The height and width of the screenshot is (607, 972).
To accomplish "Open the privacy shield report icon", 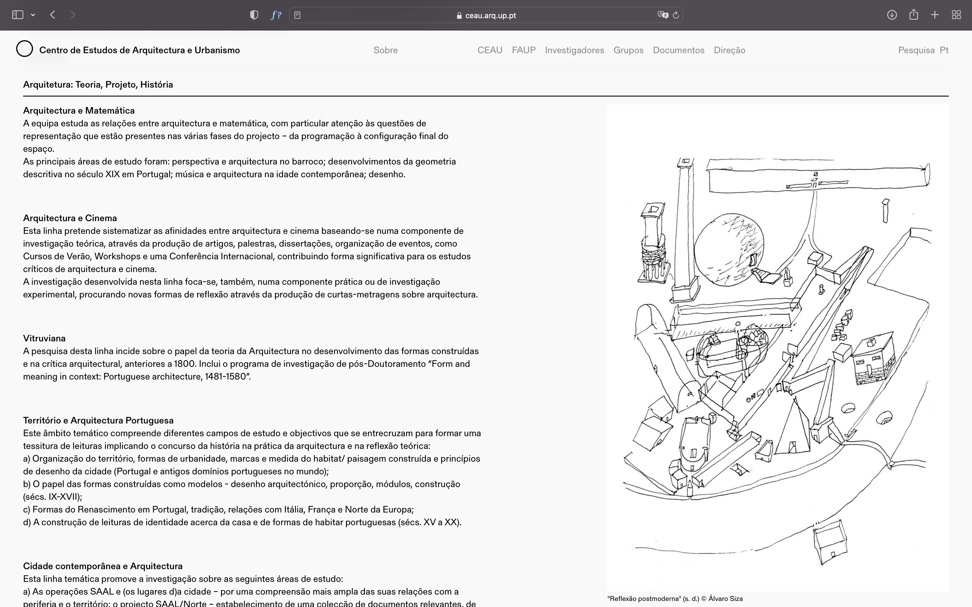I will (x=254, y=15).
